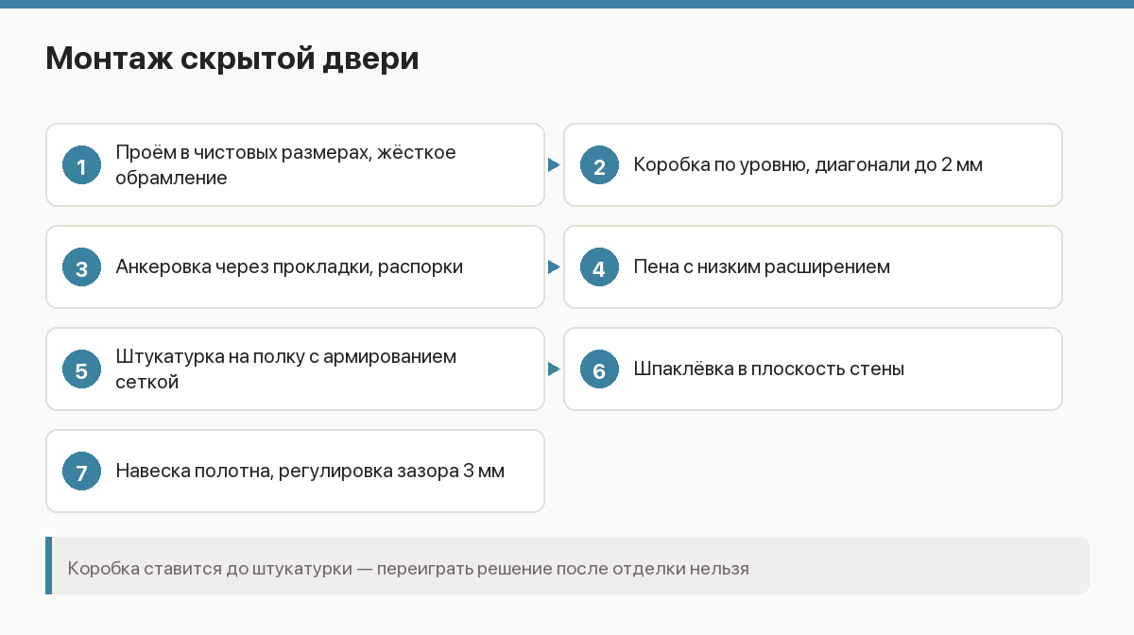
Task: Click text "Навеска полотна, регулировка зазора 3 мм"
Action: point(310,472)
